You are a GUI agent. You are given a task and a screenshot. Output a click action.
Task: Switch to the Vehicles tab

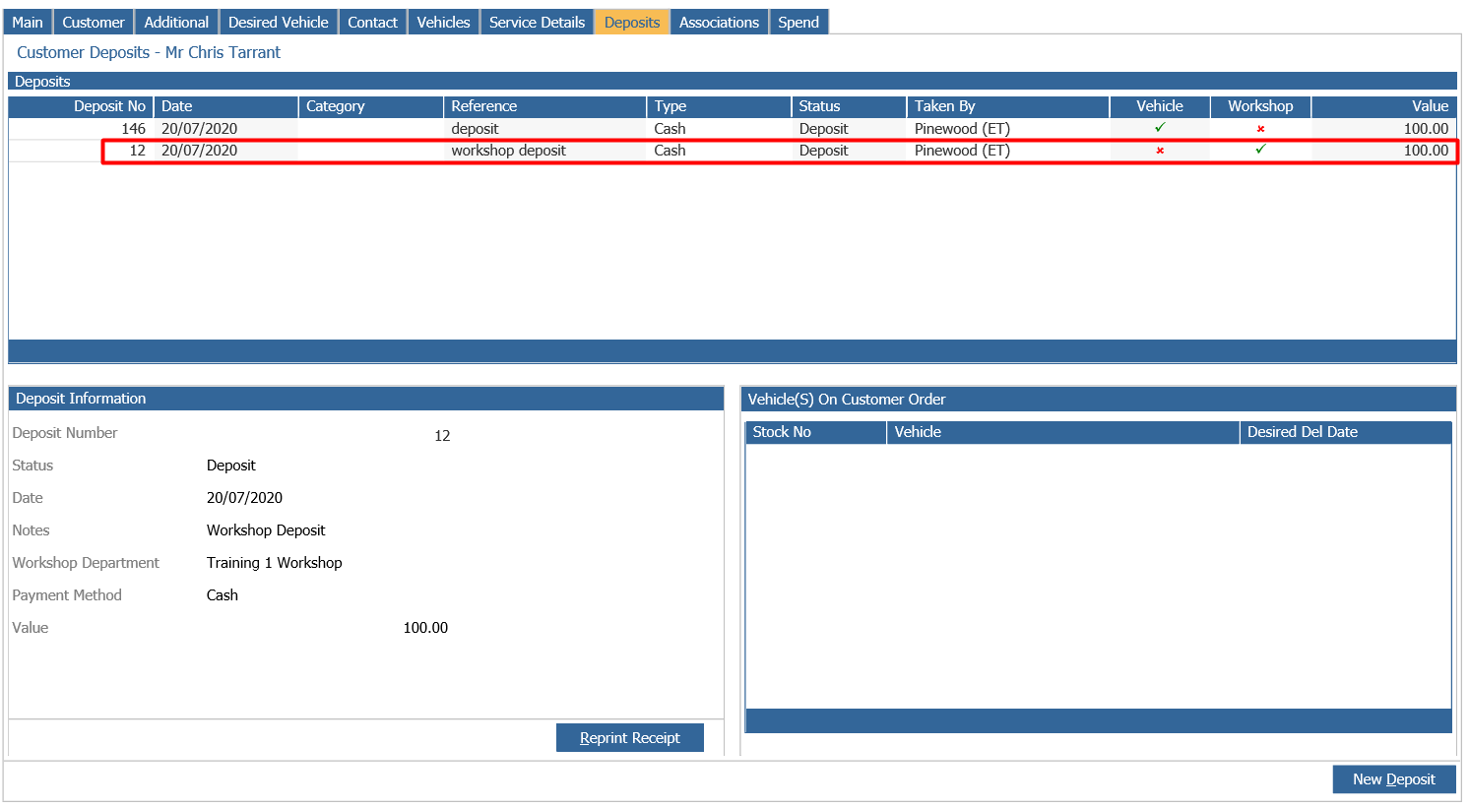443,22
